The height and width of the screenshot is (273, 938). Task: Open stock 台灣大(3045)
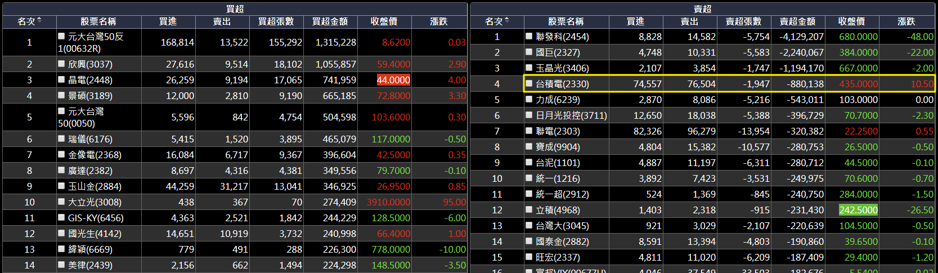coord(562,226)
